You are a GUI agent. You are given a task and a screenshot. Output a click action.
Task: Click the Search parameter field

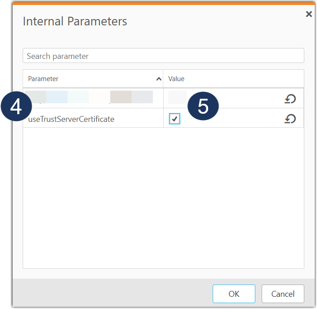click(x=163, y=56)
